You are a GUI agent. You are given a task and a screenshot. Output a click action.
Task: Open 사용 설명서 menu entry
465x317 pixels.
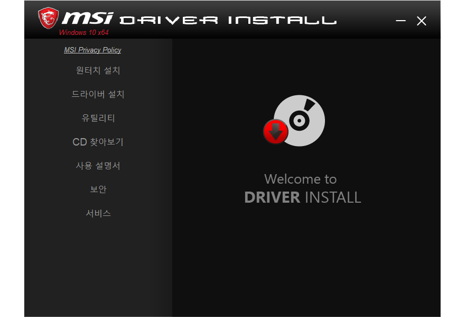98,166
